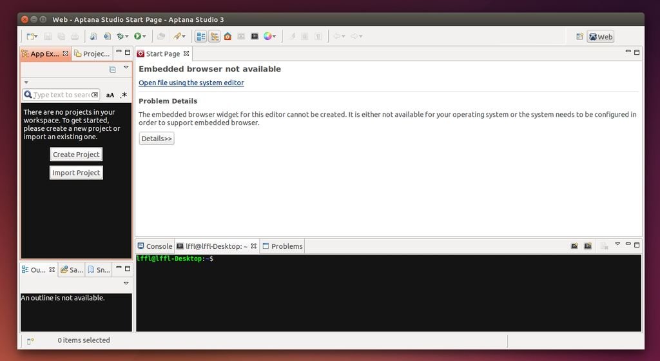
Task: Toggle case-sensitive search (aA) option
Action: (110, 95)
